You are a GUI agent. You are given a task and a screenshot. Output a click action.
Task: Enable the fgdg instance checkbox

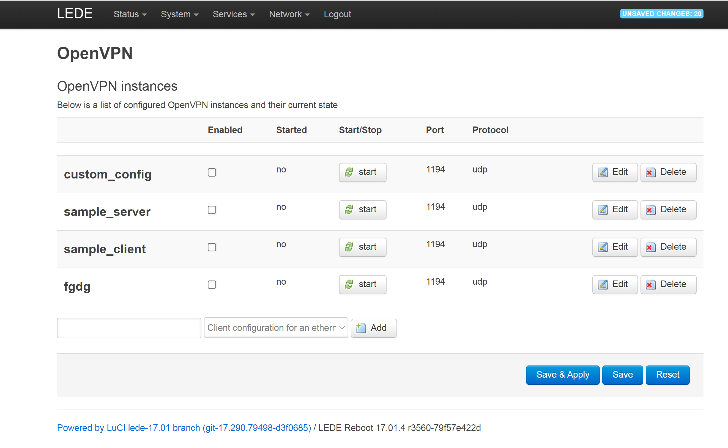212,284
